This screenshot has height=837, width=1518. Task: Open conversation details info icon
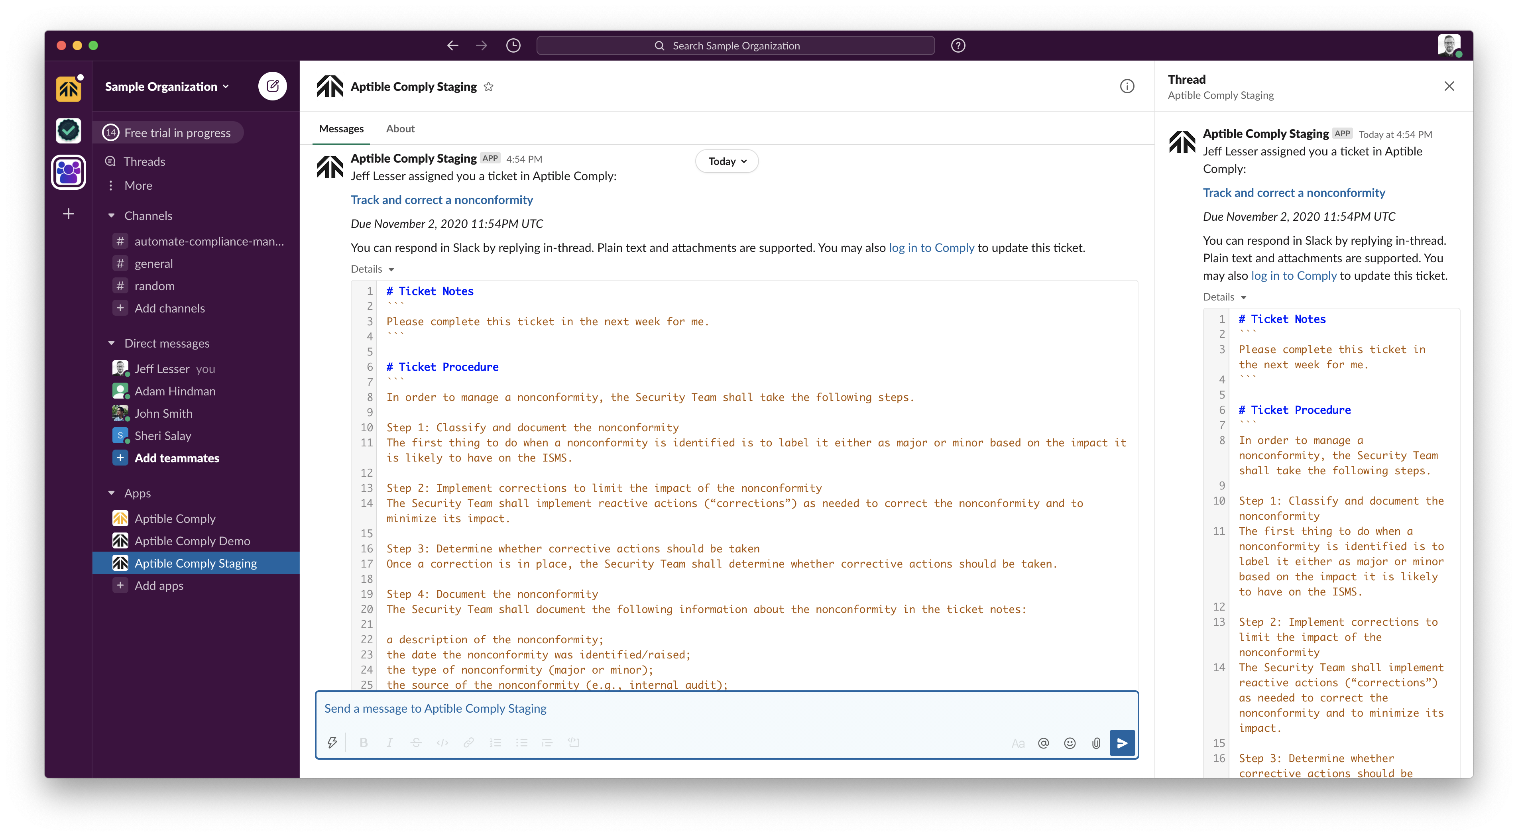click(1127, 86)
